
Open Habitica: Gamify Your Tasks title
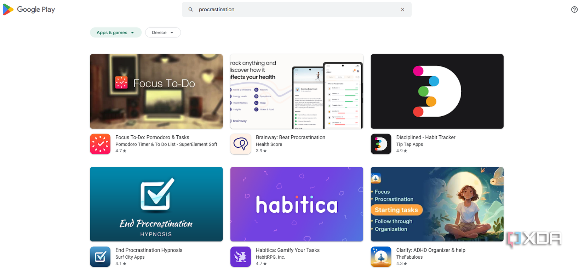(288, 250)
